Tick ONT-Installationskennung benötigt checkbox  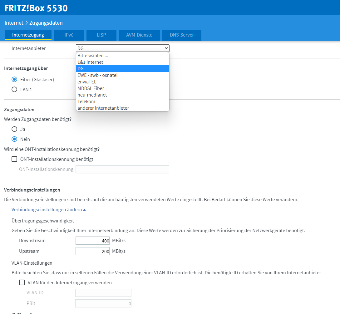pos(14,159)
